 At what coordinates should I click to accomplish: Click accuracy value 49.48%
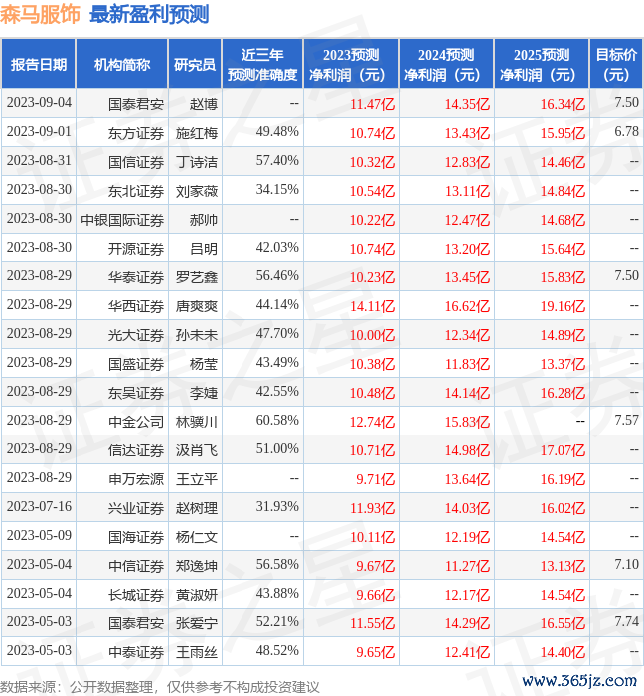pyautogui.click(x=277, y=132)
